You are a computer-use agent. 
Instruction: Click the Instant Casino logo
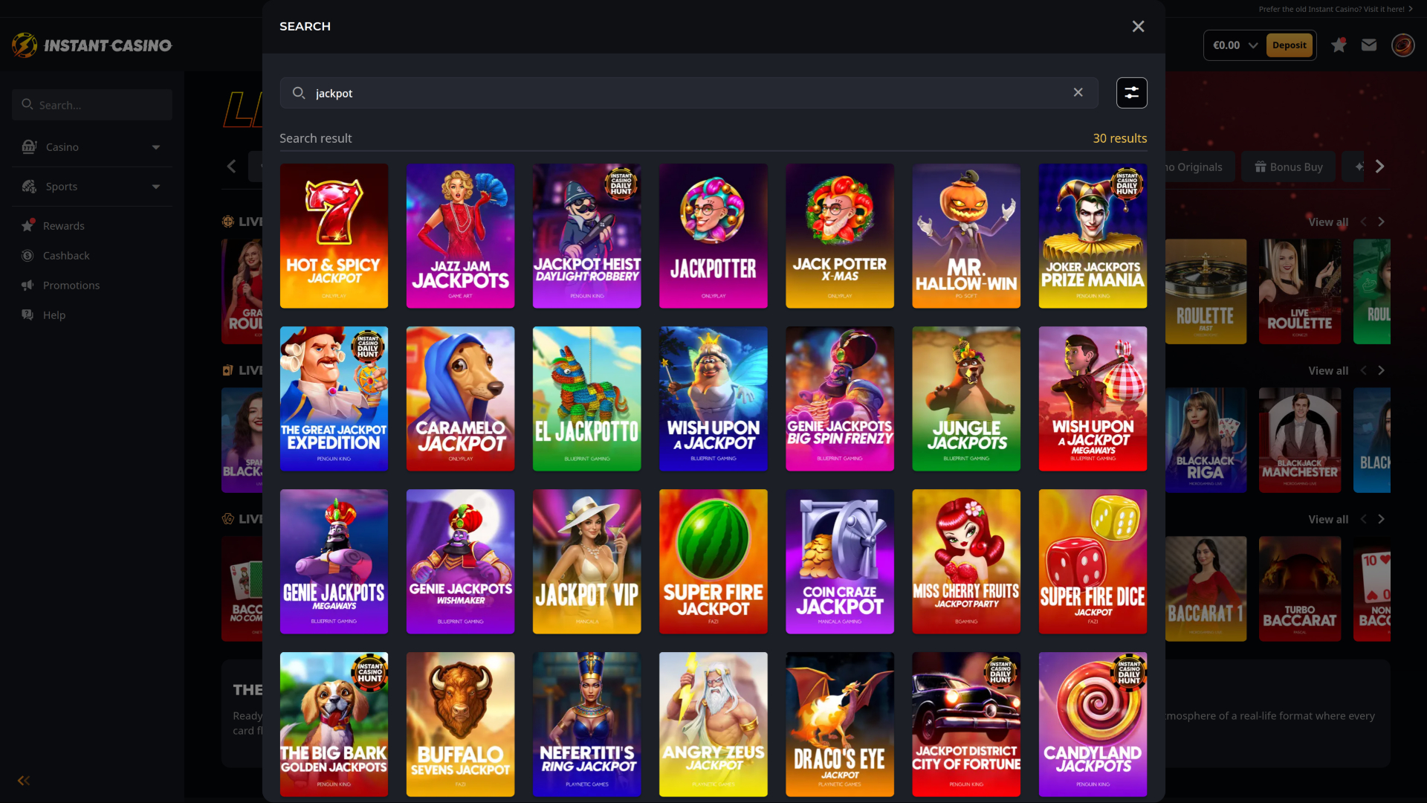pyautogui.click(x=91, y=45)
